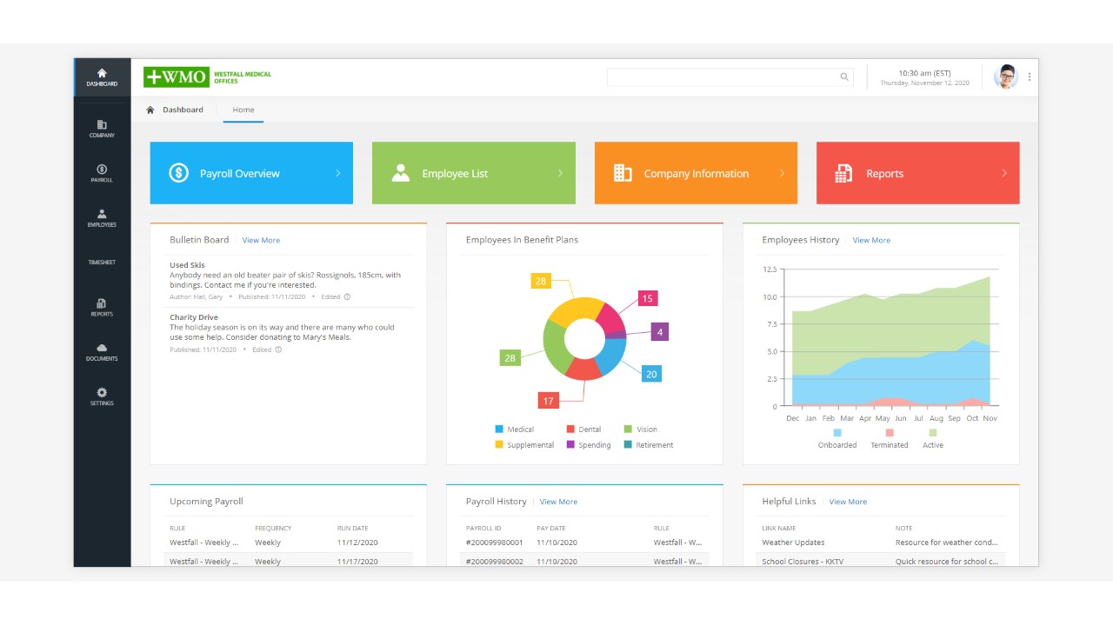The image size is (1113, 626).
Task: Toggle Medical legend swatch
Action: (x=499, y=429)
